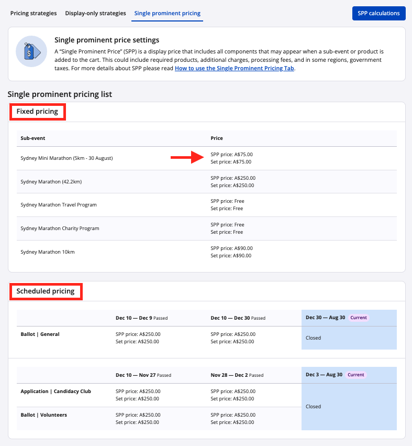Switch to Display-only strategies tab
Screen dimensions: 412x446
click(x=95, y=13)
